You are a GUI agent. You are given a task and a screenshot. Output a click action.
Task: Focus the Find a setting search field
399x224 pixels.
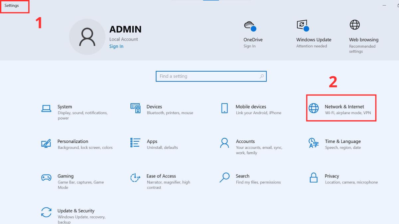click(x=211, y=76)
